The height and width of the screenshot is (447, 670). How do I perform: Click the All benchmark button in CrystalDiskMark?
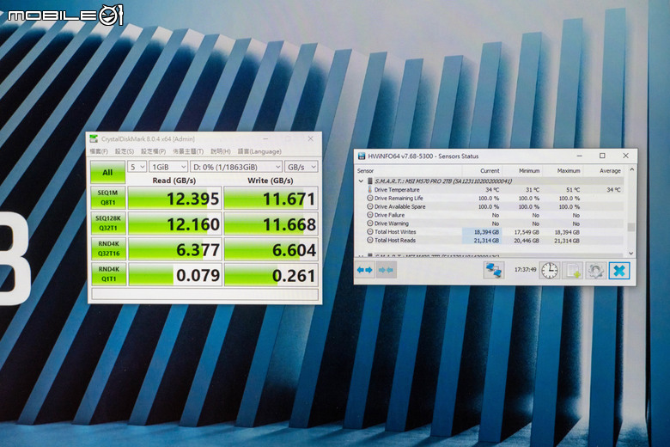pyautogui.click(x=107, y=173)
